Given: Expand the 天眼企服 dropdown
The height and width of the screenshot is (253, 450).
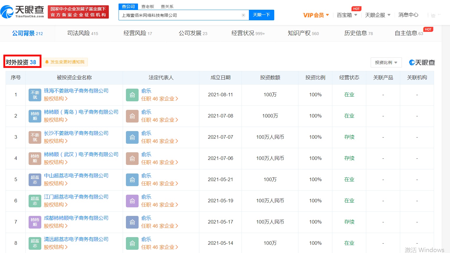Looking at the screenshot, I should 378,15.
